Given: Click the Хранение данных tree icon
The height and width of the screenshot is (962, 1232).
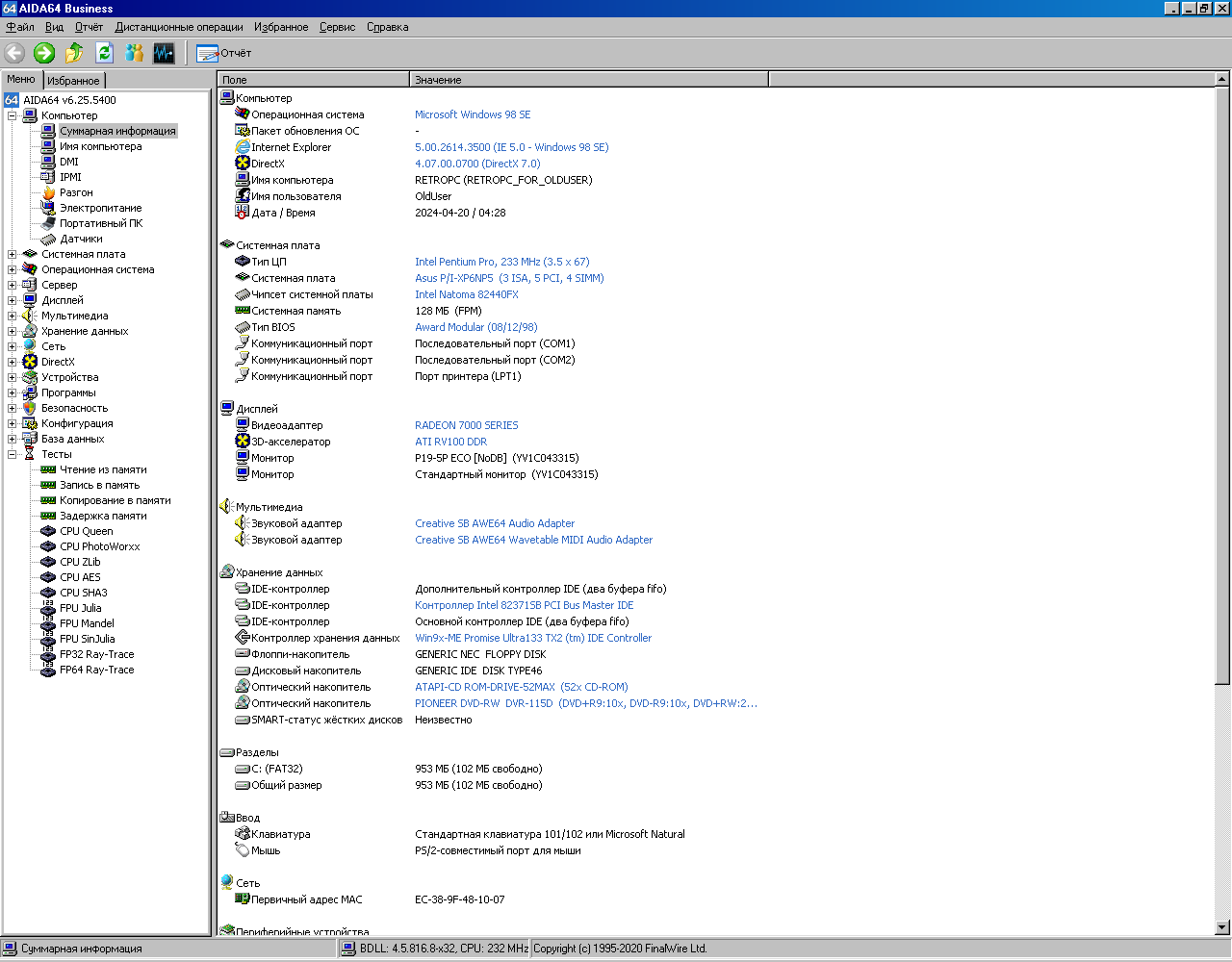Looking at the screenshot, I should pos(30,331).
